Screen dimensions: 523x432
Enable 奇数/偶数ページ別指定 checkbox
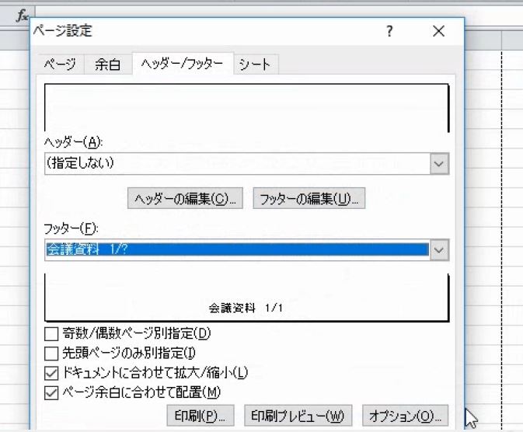click(x=51, y=333)
